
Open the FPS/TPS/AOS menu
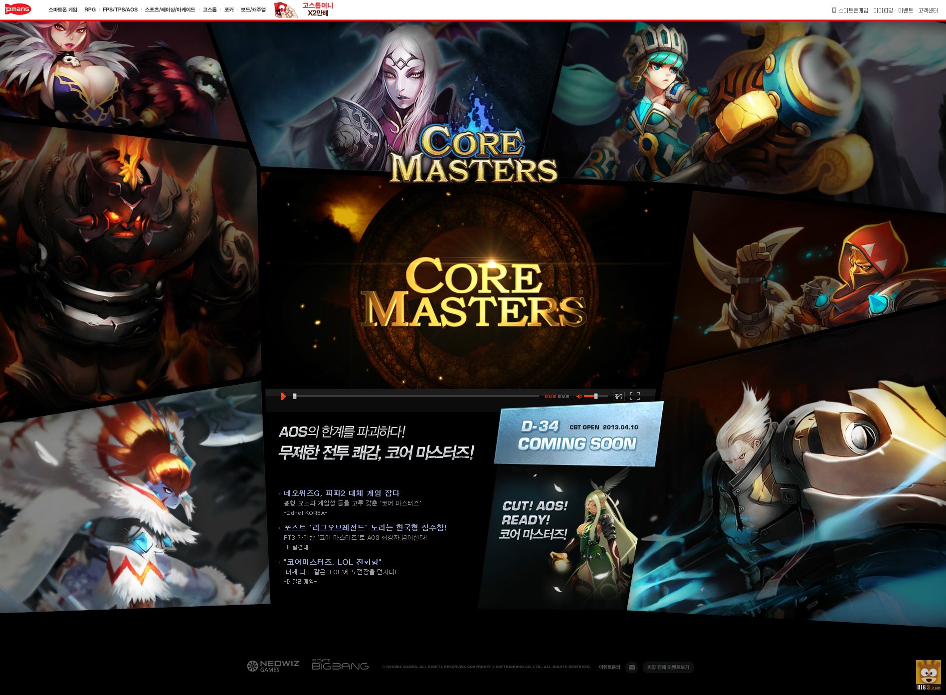tap(120, 10)
